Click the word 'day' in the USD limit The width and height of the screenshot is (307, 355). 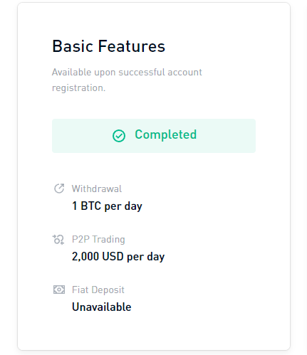pos(156,257)
